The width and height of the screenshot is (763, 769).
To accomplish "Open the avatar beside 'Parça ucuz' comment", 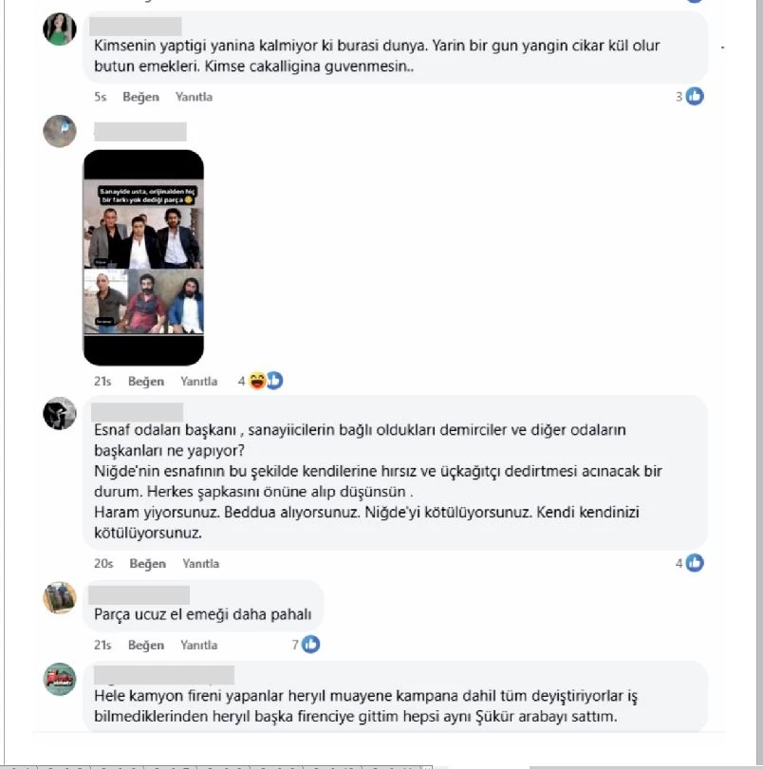I will 60,597.
